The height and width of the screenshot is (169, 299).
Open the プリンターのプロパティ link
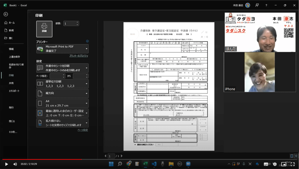pyautogui.click(x=78, y=56)
